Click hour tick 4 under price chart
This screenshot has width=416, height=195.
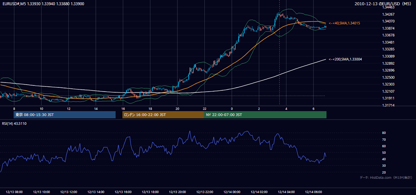pos(286,109)
